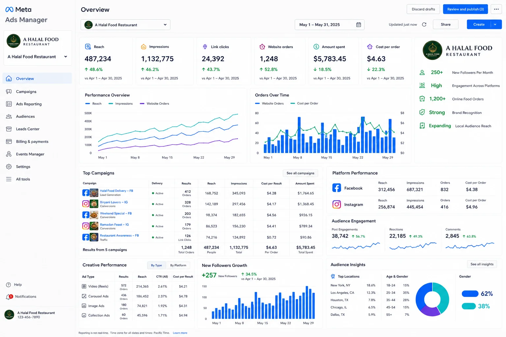Open the Halal Food Delivery – FB campaign
This screenshot has height=337, width=506.
tap(117, 191)
